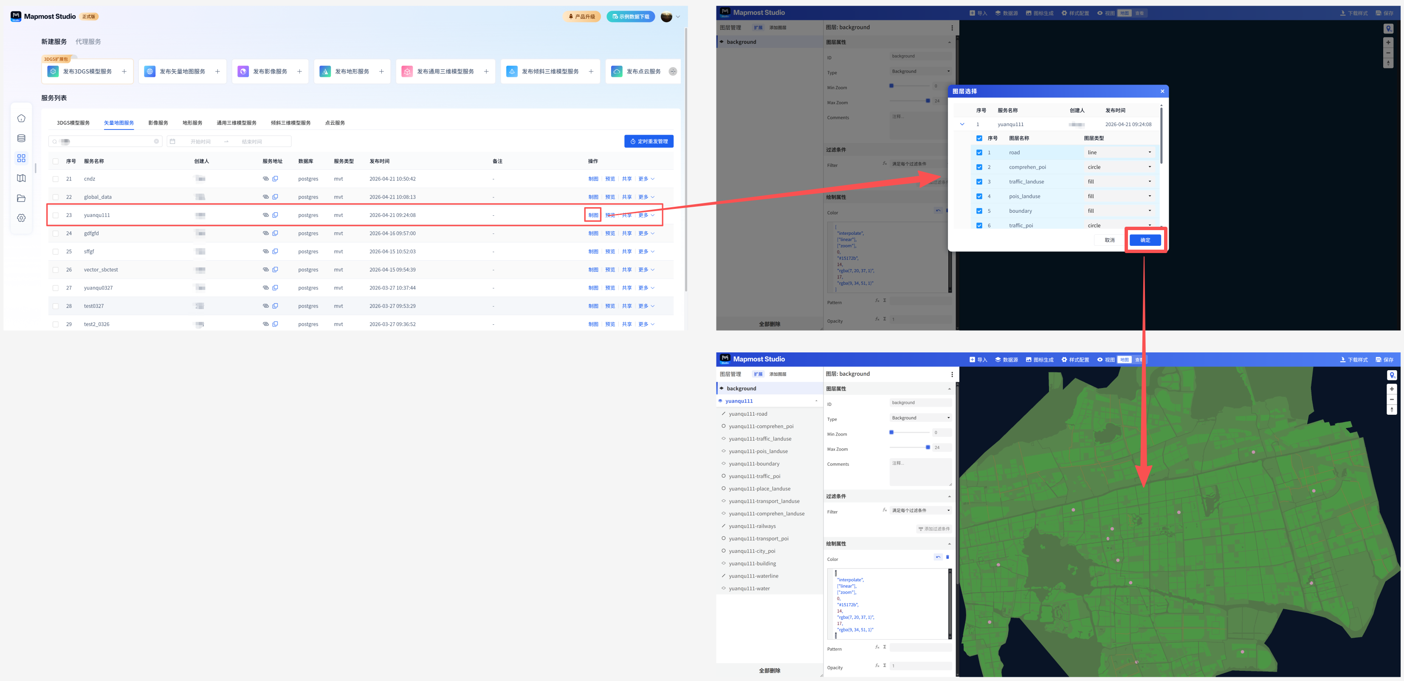Collapse the 图层属性 section in the green-map editor
This screenshot has width=1404, height=681.
point(949,389)
